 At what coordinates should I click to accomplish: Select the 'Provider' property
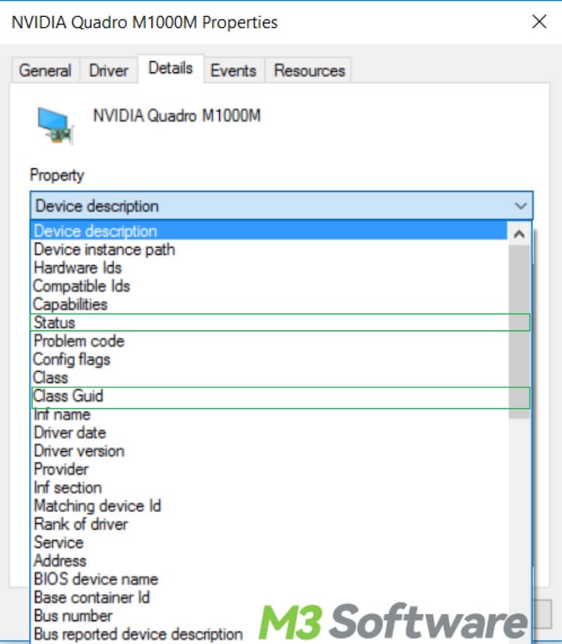tap(269, 469)
